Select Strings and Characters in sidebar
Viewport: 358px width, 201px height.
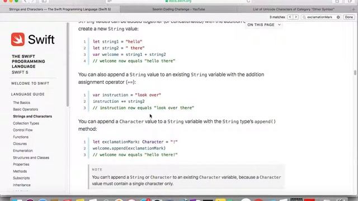[32, 116]
